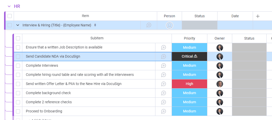The image size is (272, 120).
Task: Open updates for Proceed to Onboarding
Action: coord(164,111)
